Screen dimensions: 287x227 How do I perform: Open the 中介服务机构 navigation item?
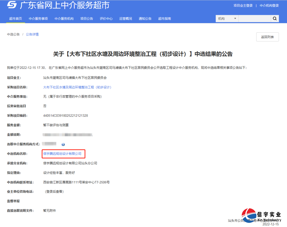(64, 19)
